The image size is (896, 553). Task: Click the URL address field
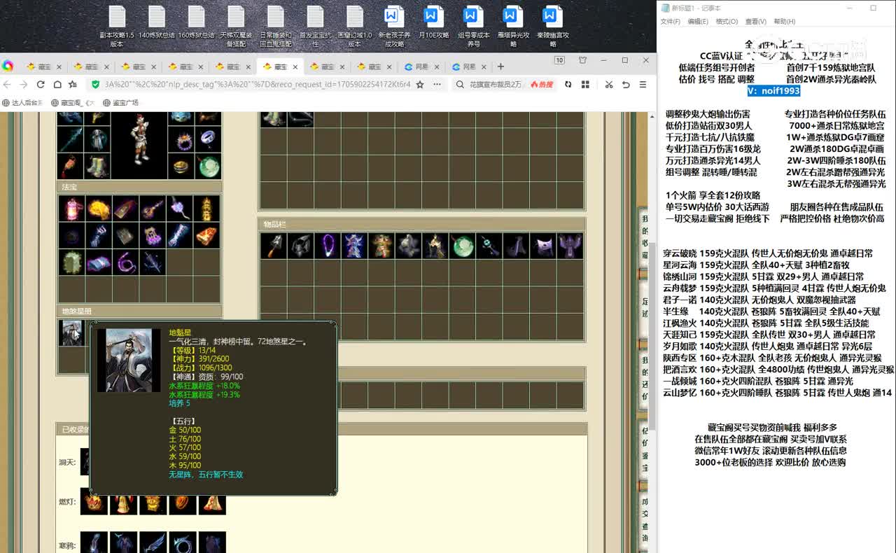click(x=257, y=85)
